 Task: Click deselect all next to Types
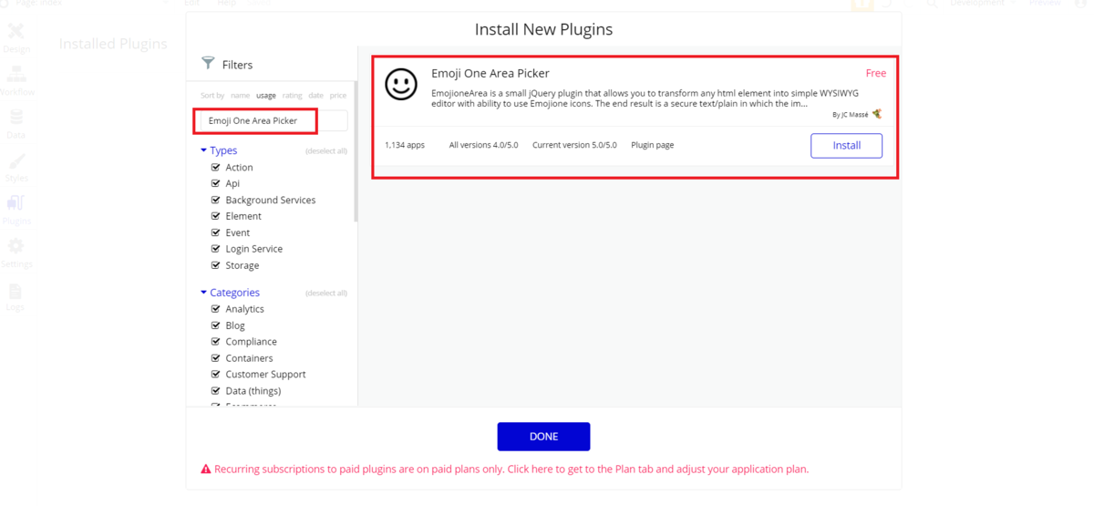tap(326, 151)
